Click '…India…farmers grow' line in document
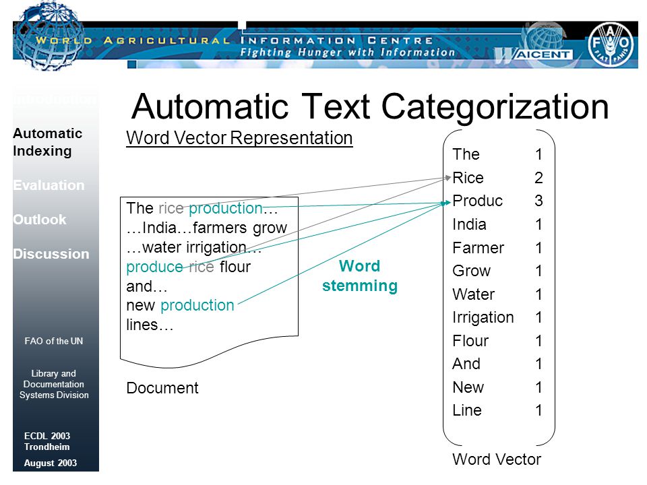The height and width of the screenshot is (485, 647). coord(206,228)
